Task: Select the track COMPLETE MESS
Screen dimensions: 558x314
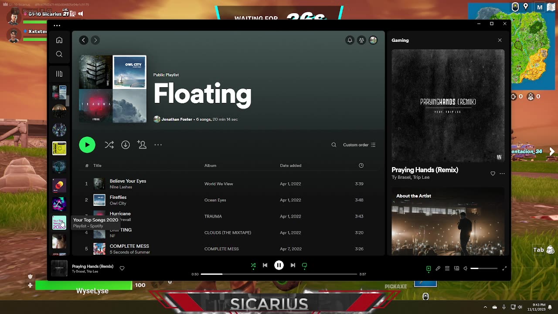Action: point(129,246)
